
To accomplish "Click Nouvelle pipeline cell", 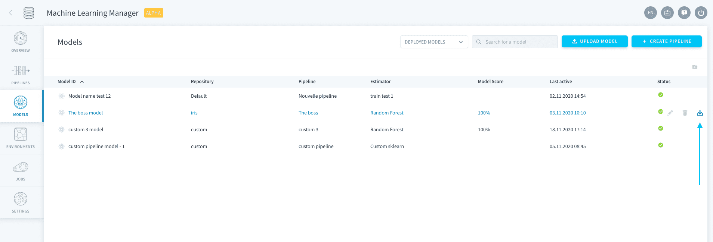I will [x=318, y=96].
